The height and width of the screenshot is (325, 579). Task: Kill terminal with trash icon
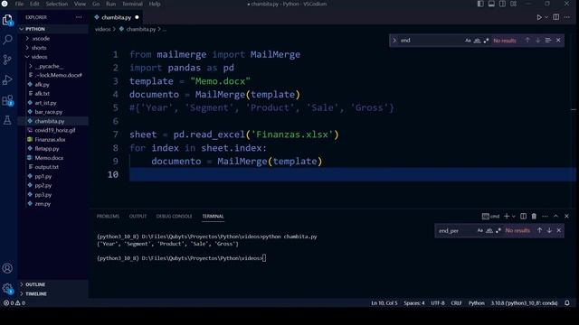click(x=534, y=217)
